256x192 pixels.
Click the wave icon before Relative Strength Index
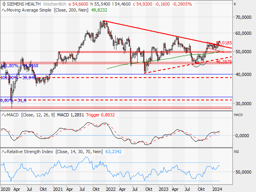pos(4,152)
